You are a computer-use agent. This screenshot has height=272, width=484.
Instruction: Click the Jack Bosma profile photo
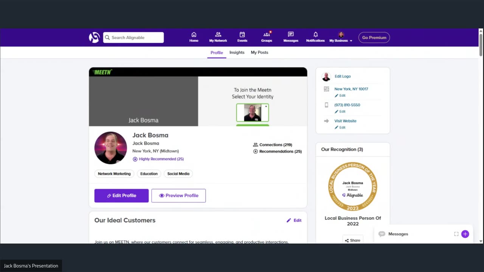click(110, 148)
